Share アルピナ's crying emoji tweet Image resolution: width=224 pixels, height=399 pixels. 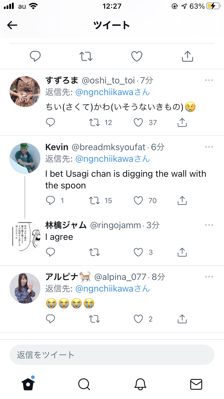point(182,319)
